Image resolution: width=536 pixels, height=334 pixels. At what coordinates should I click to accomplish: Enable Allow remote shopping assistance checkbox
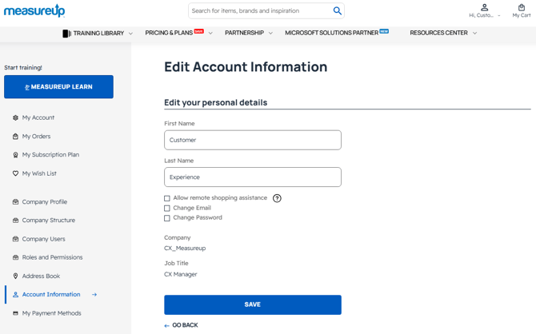167,198
